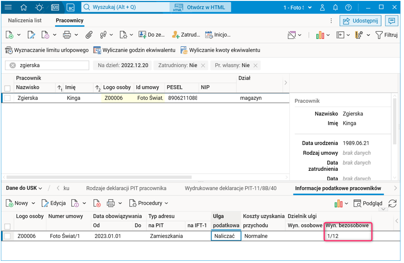
Task: Select the Pracownicy tab
Action: click(70, 21)
